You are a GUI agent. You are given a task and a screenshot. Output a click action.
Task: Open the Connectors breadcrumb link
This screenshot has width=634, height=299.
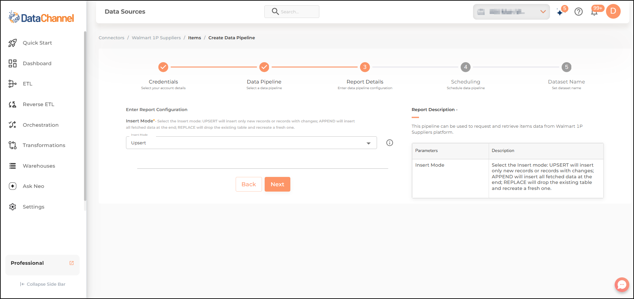click(111, 38)
